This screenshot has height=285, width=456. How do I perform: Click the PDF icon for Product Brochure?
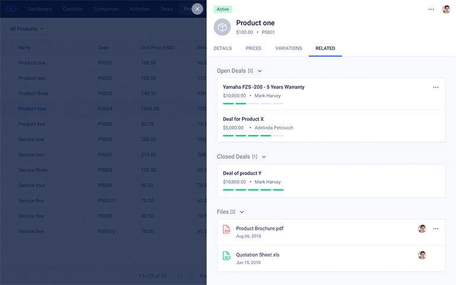tap(226, 229)
